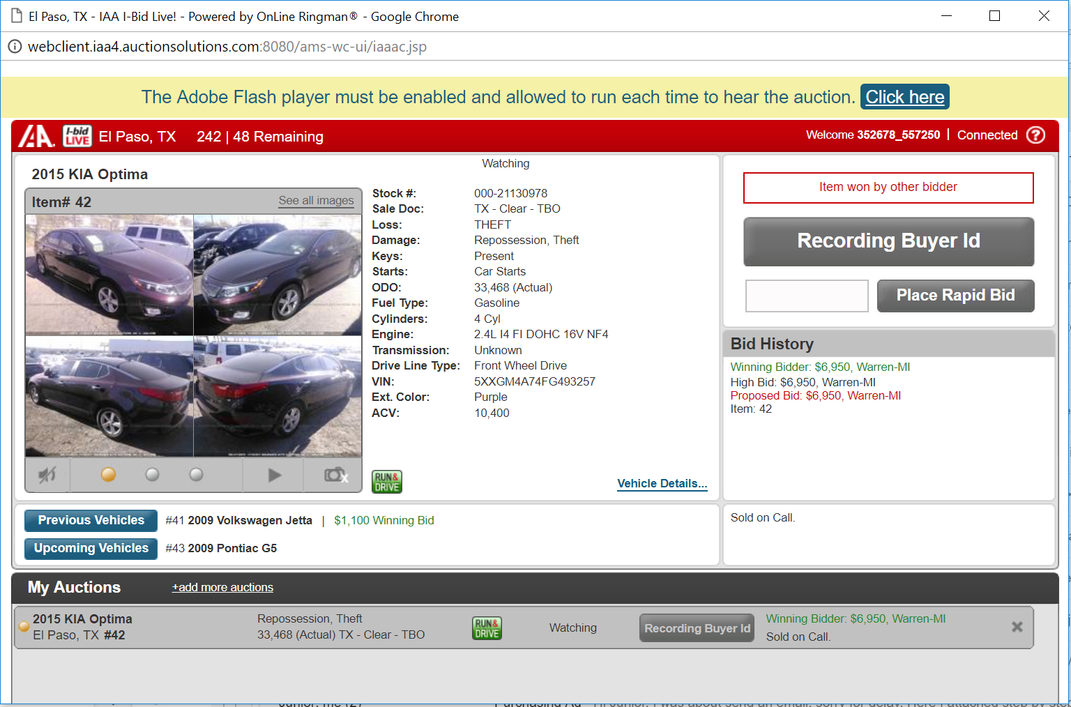Click the top-right vehicle photo
Viewport: 1071px width, 707px height.
pyautogui.click(x=278, y=275)
